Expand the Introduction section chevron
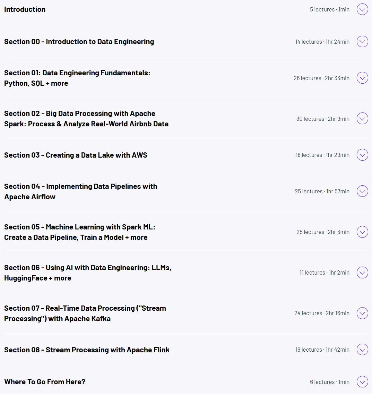This screenshot has height=394, width=372. [x=362, y=9]
